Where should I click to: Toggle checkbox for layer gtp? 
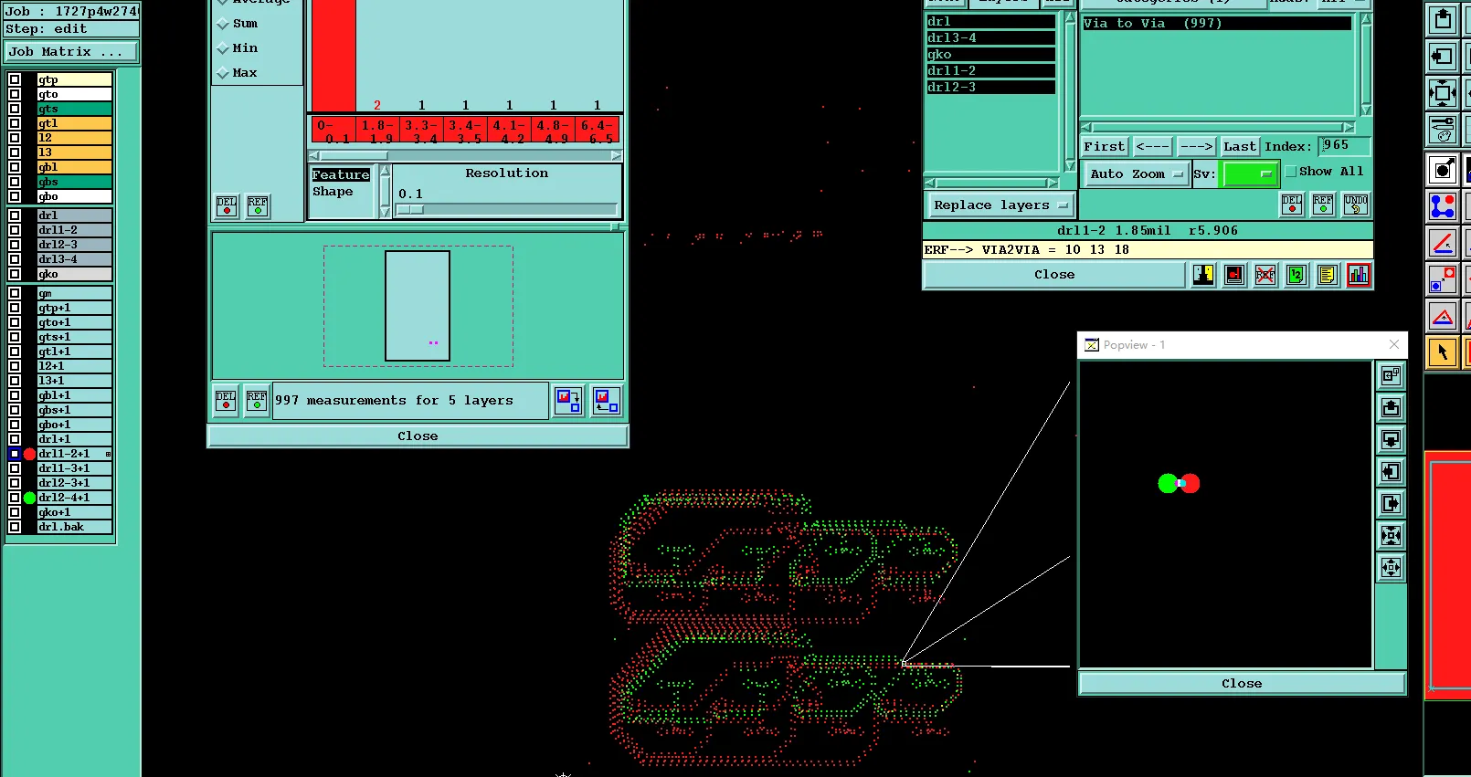tap(15, 79)
